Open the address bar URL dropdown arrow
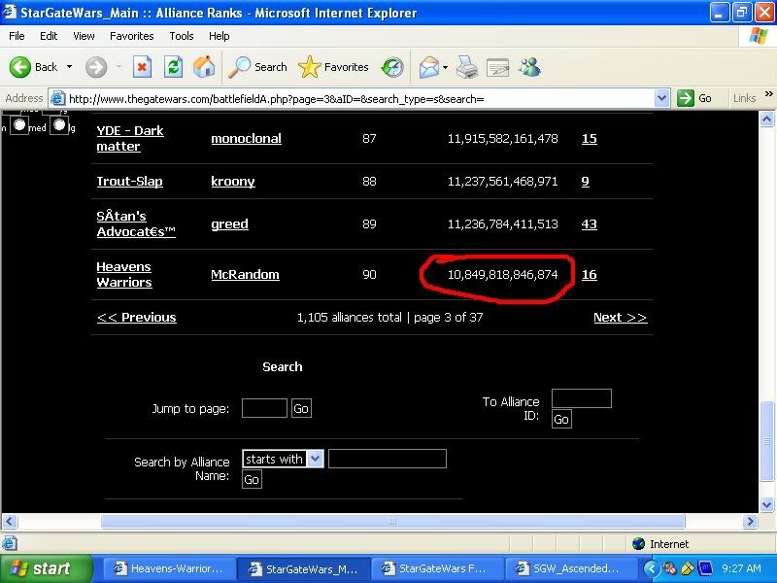777x583 pixels. tap(662, 98)
